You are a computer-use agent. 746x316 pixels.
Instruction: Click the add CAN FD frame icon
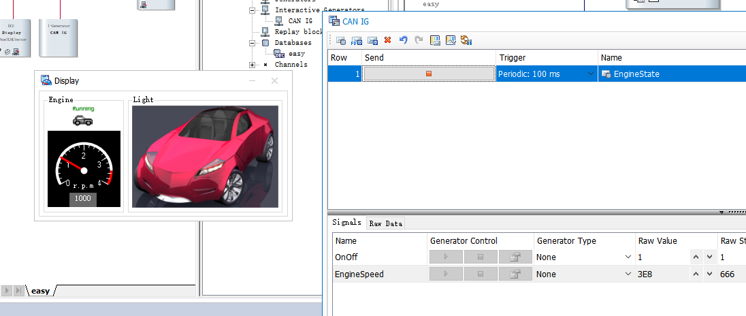(x=357, y=40)
